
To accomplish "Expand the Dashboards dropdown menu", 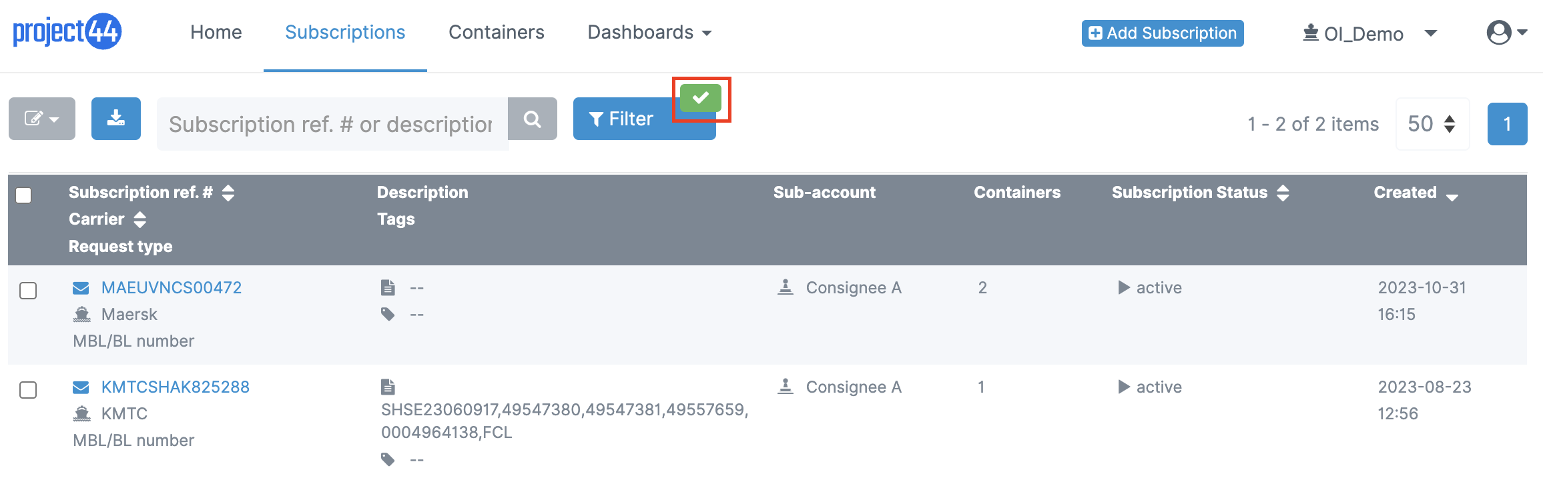I will coord(649,32).
